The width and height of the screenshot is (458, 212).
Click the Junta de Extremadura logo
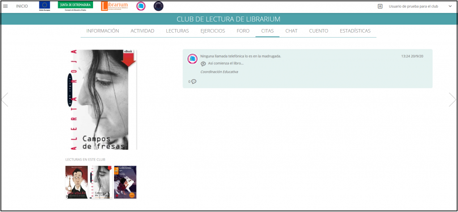click(x=75, y=6)
